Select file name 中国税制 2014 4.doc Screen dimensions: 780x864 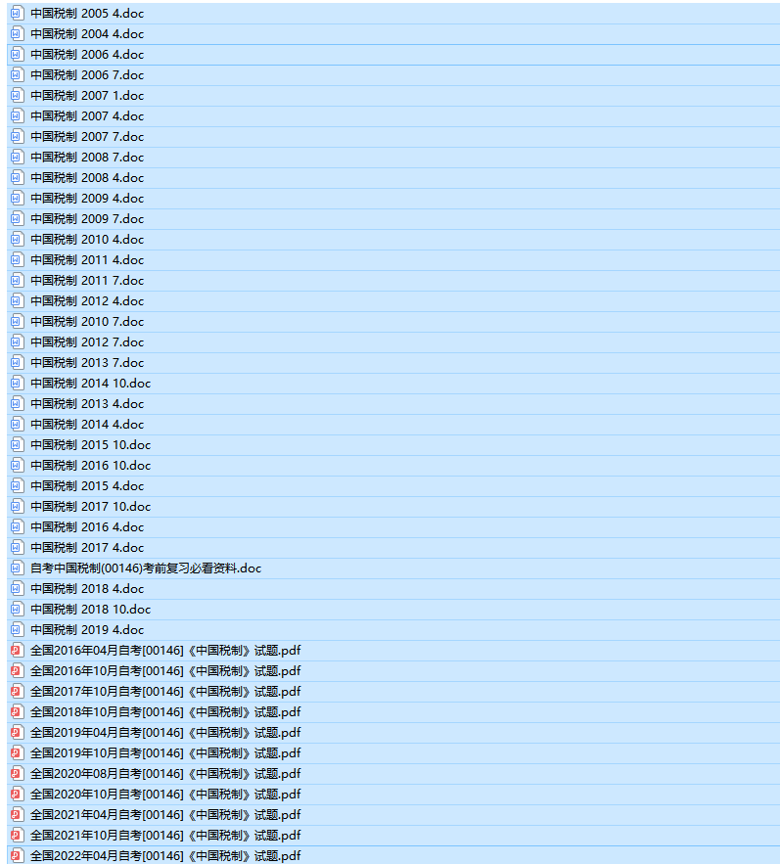click(87, 425)
